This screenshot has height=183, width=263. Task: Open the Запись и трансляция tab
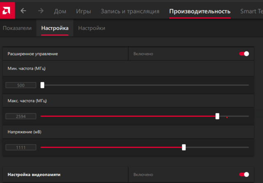click(130, 11)
